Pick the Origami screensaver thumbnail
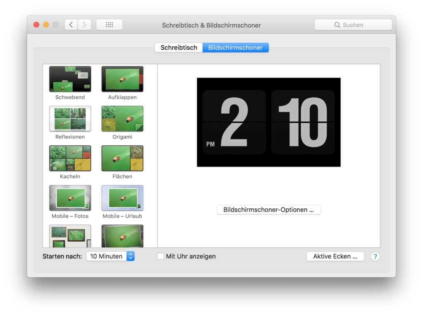423x316 pixels. [x=122, y=118]
